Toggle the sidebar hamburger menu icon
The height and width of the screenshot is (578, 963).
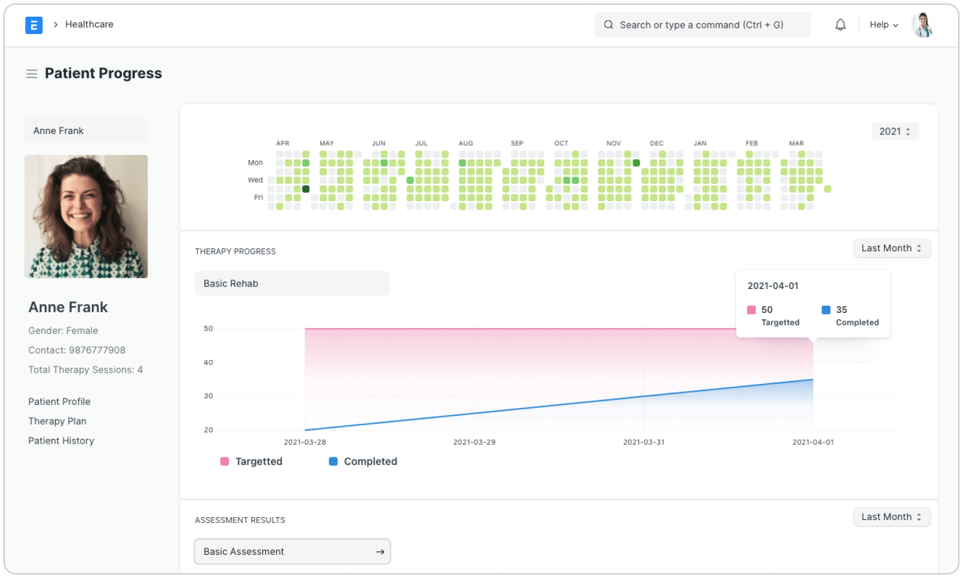point(32,74)
